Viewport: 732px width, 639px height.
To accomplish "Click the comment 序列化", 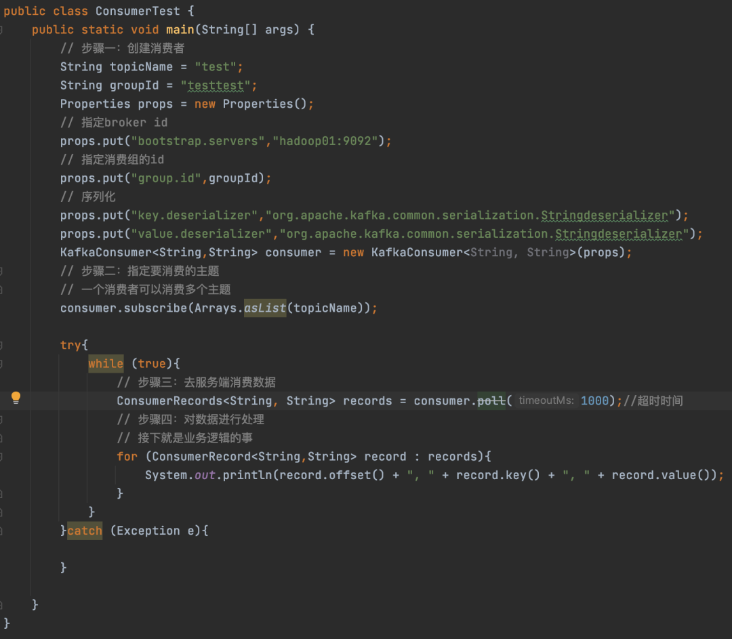I will pyautogui.click(x=87, y=197).
